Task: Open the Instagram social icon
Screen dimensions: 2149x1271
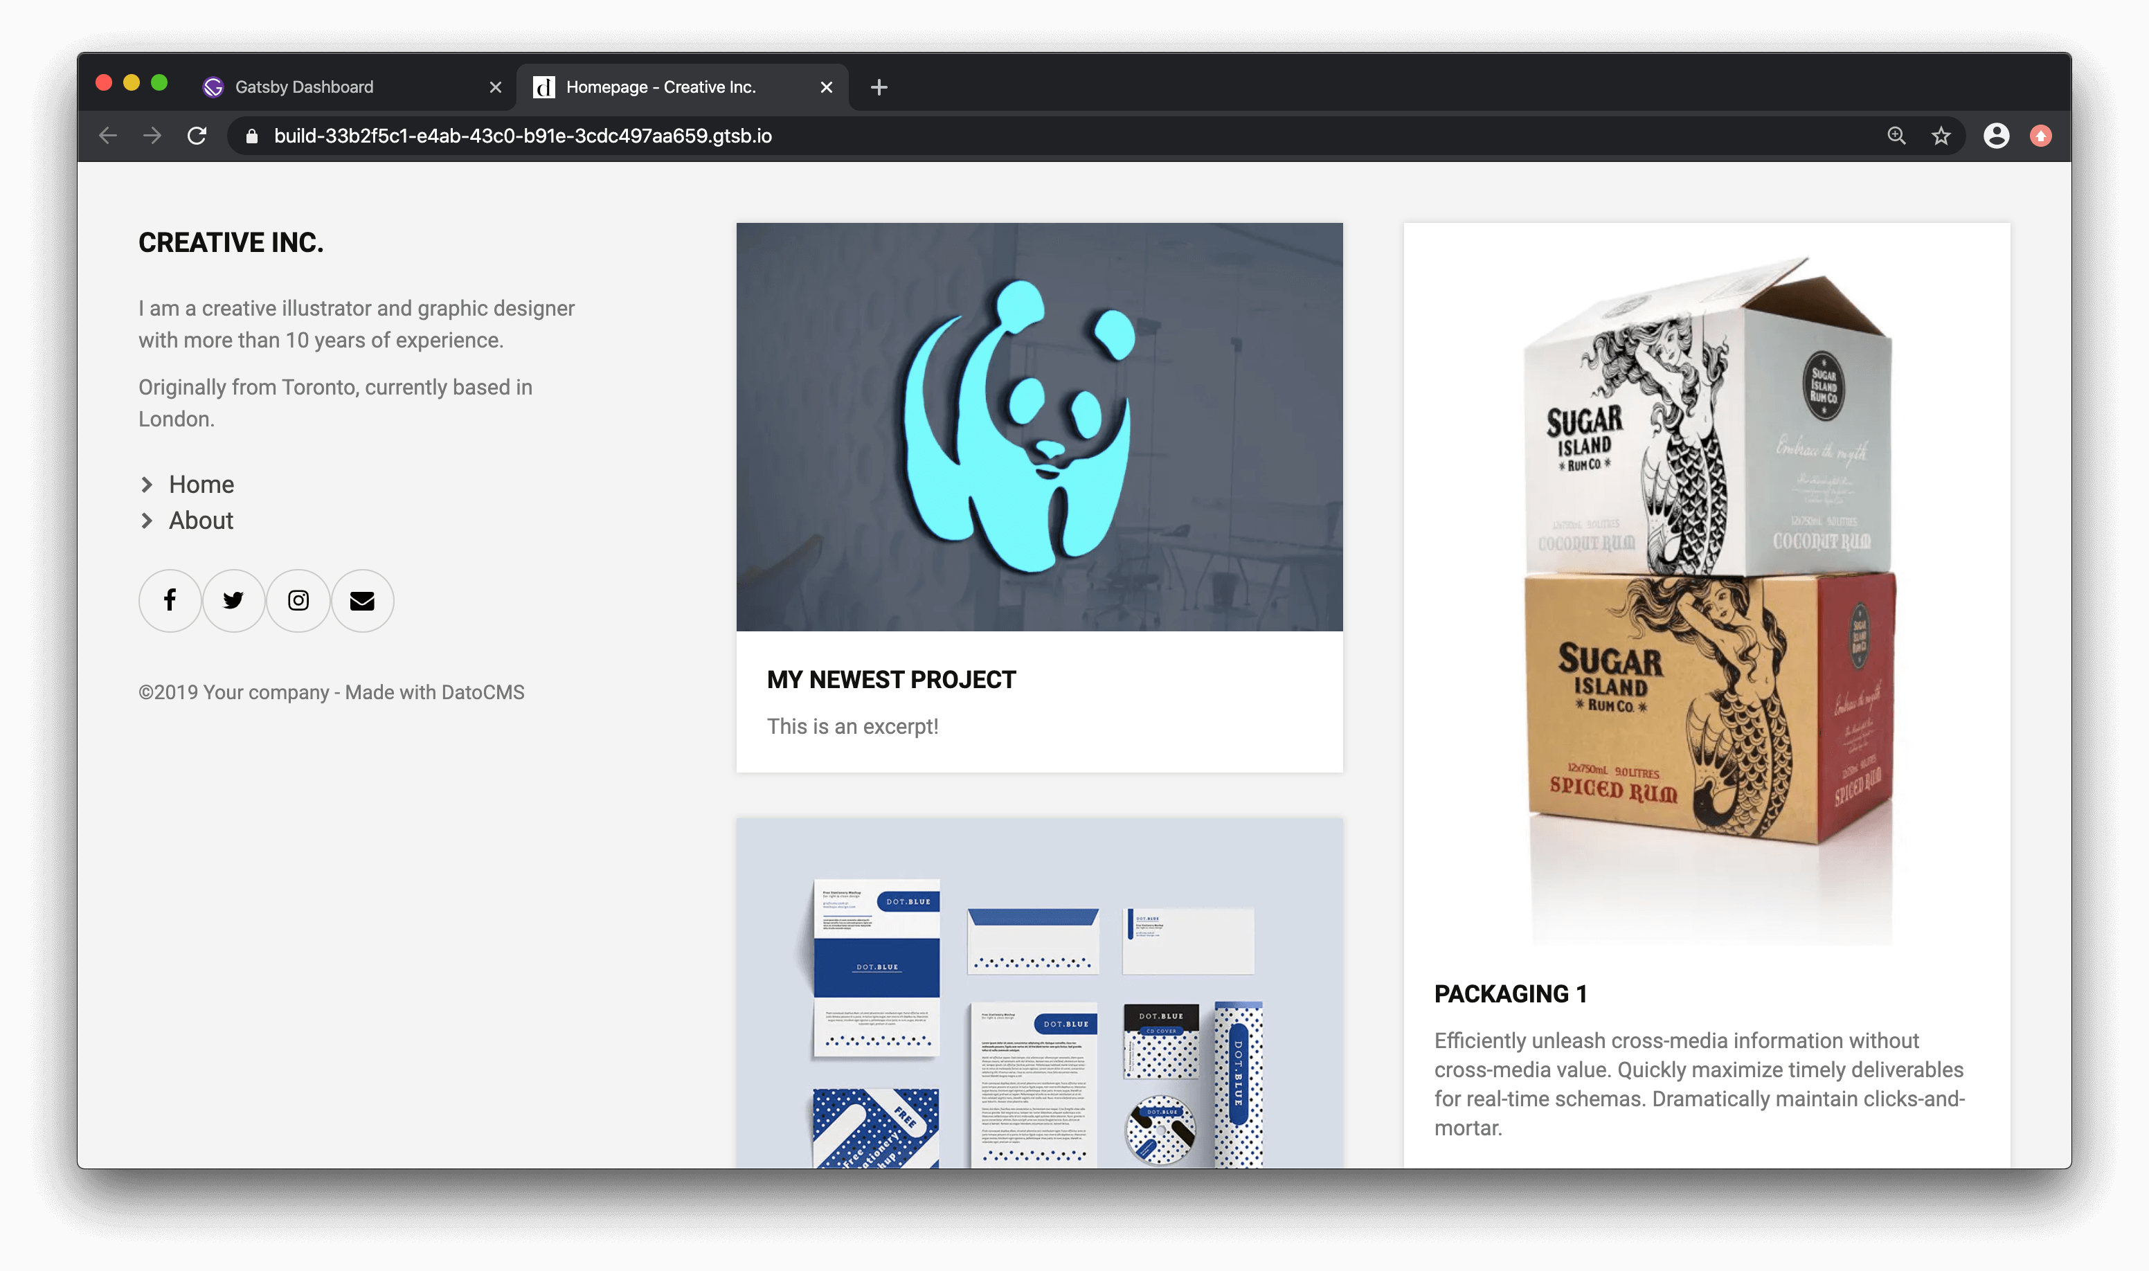Action: (298, 600)
